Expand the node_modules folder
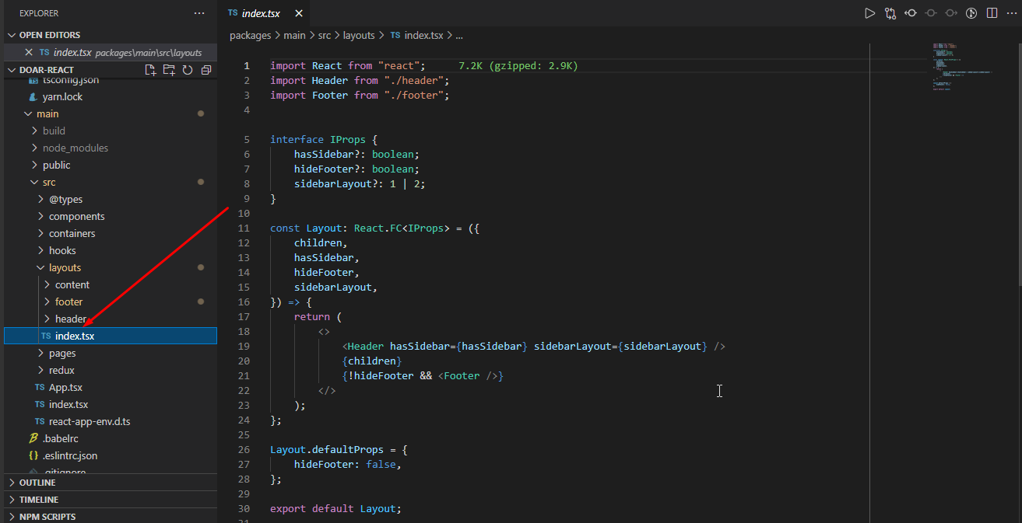The width and height of the screenshot is (1022, 523). click(111, 148)
